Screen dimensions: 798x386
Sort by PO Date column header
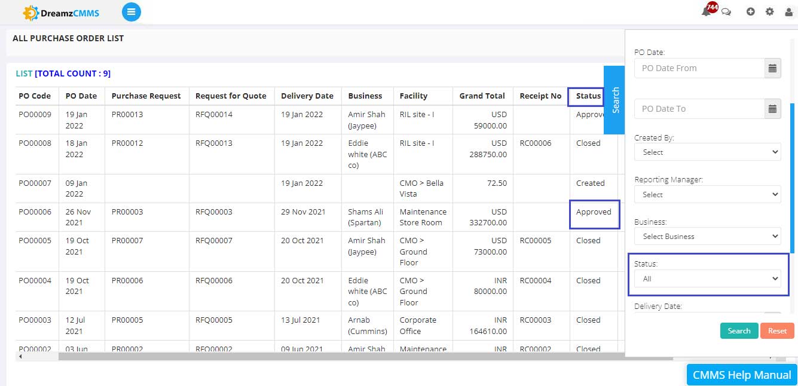(81, 96)
